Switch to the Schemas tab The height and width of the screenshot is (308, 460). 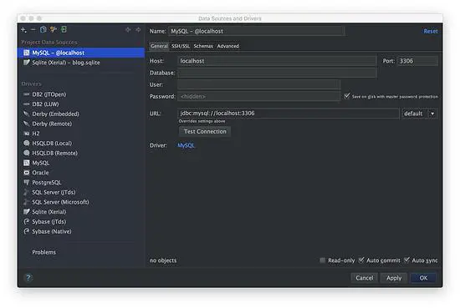tap(203, 46)
